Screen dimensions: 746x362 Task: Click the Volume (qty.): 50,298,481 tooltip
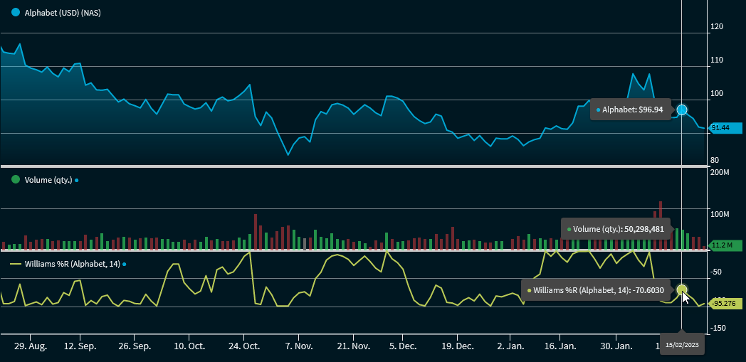615,229
